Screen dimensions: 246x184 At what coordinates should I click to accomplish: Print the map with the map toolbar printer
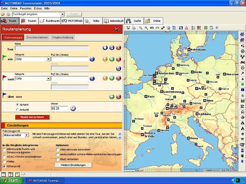click(134, 28)
